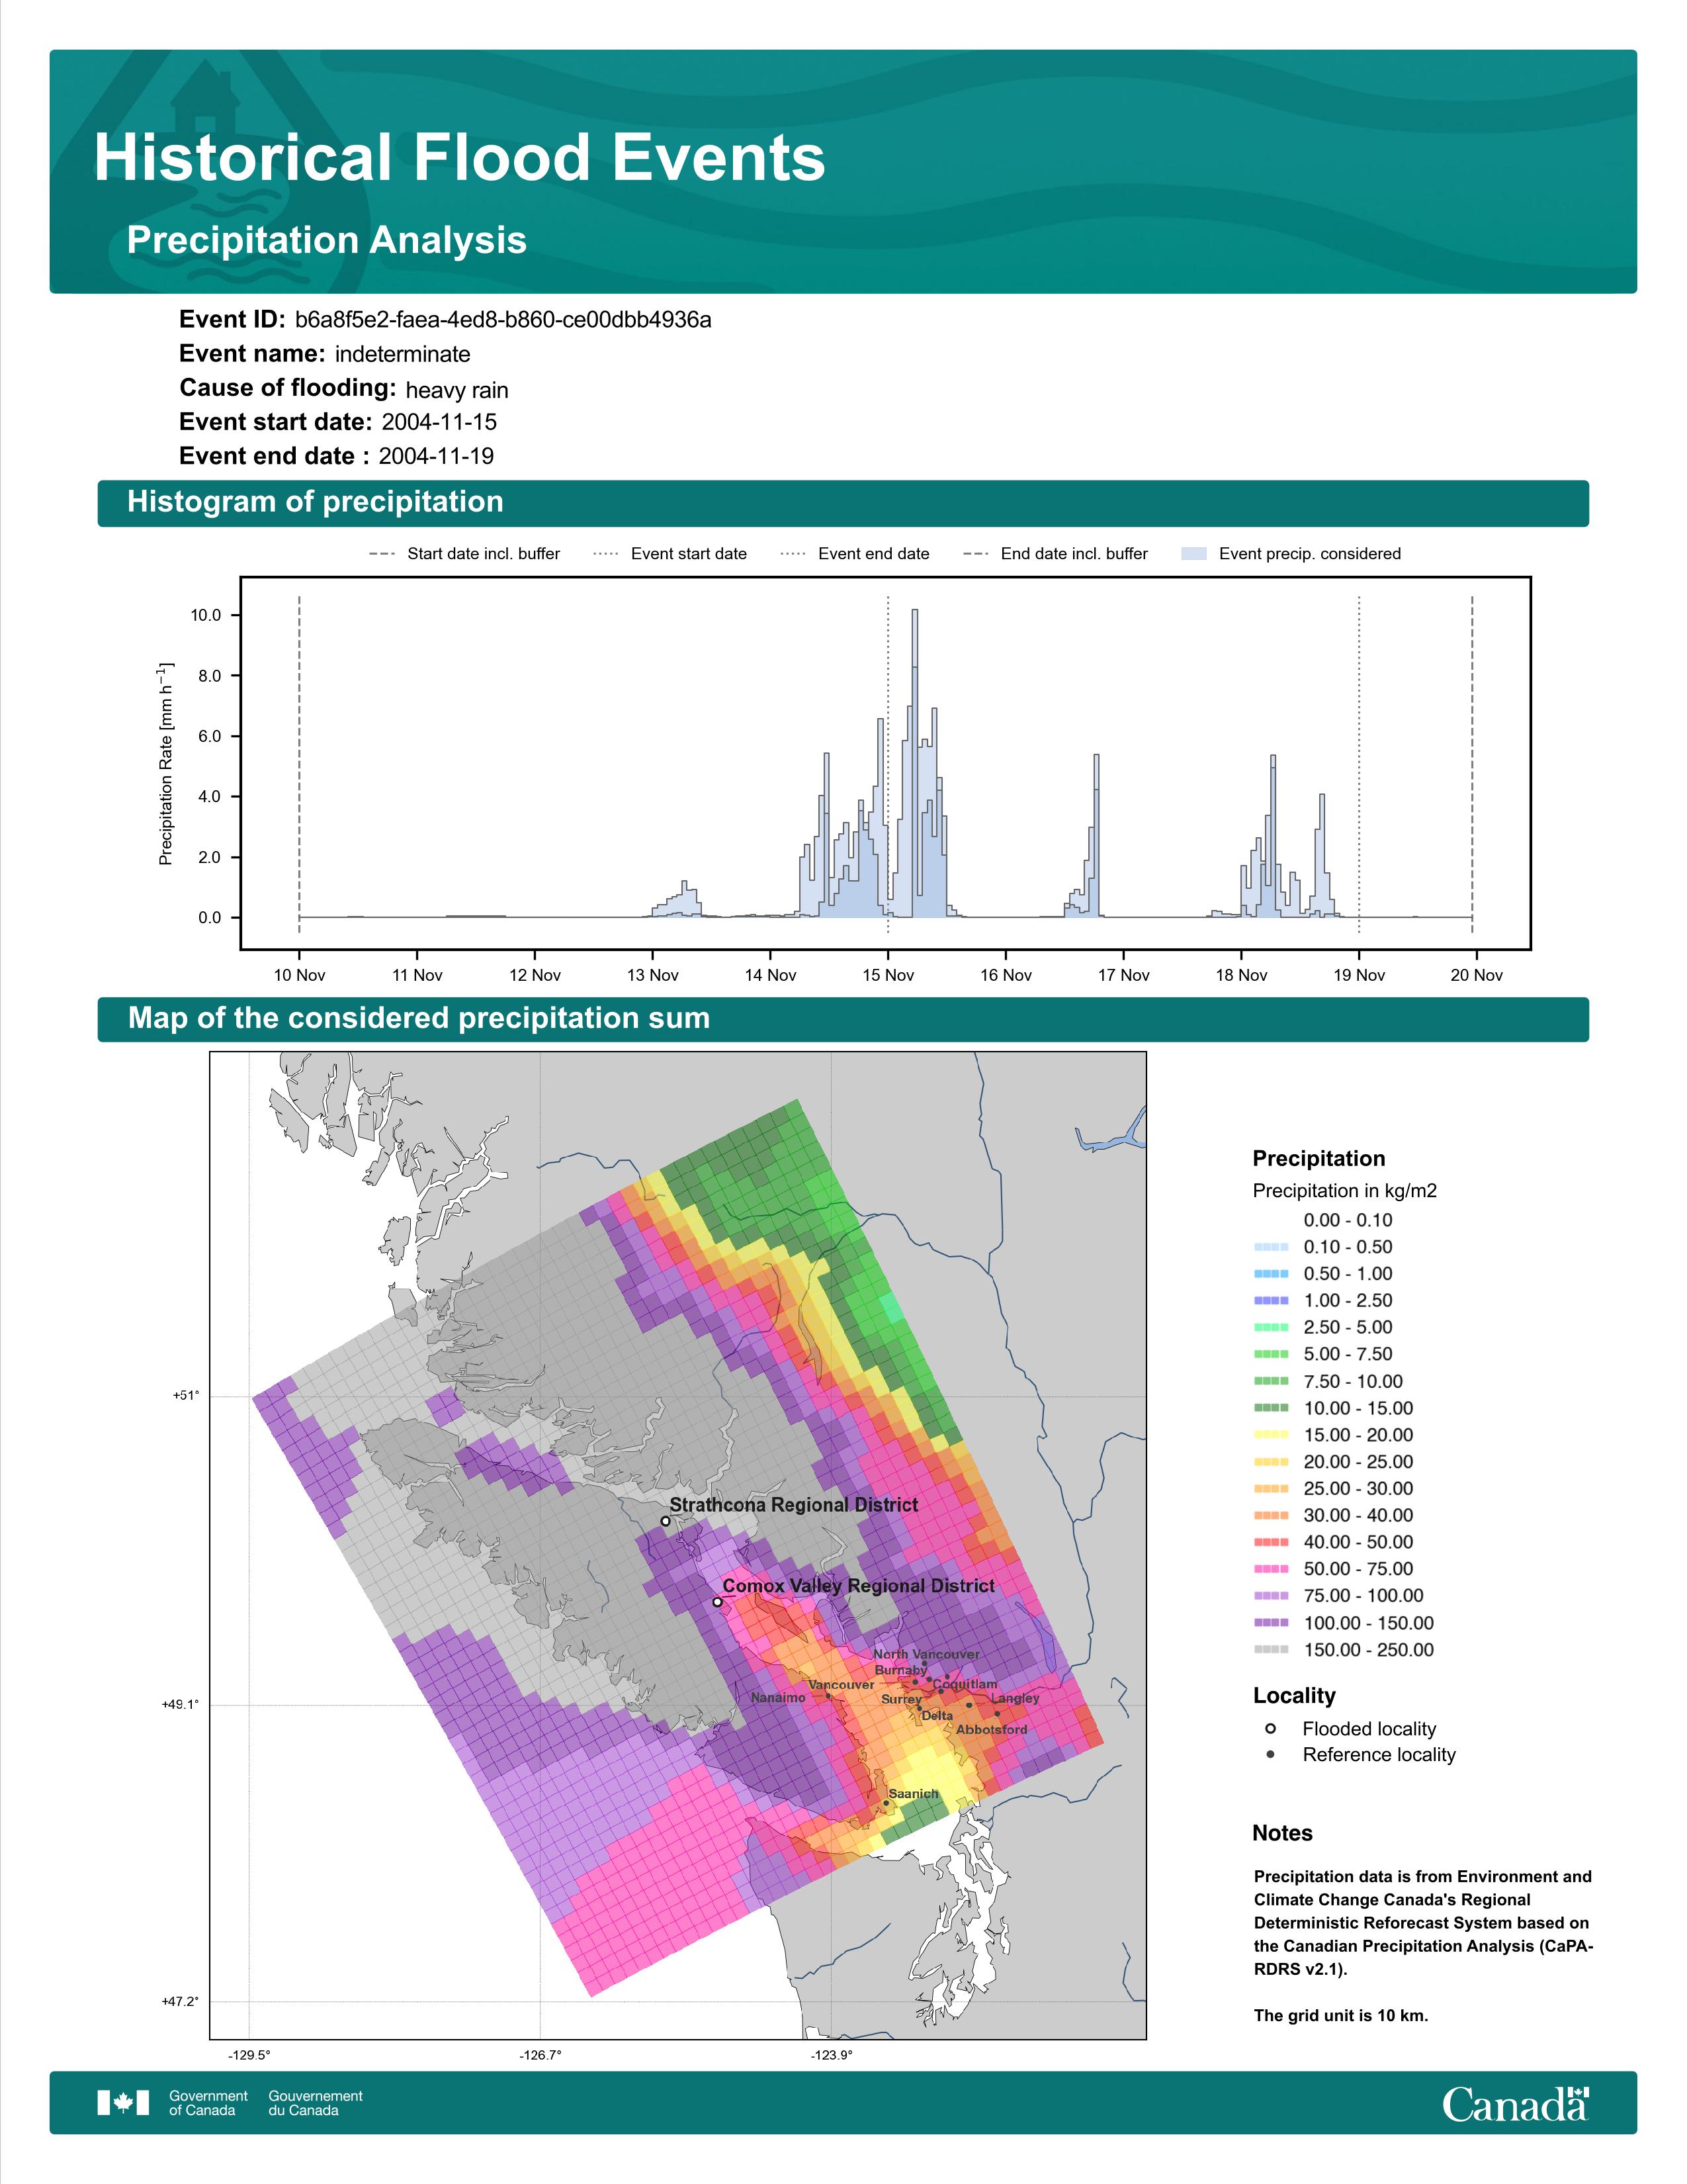1687x2184 pixels.
Task: Click the Langley label on the map
Action: coord(1016,1698)
